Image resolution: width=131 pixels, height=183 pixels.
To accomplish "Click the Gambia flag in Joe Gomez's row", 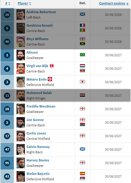I will pos(82,125).
